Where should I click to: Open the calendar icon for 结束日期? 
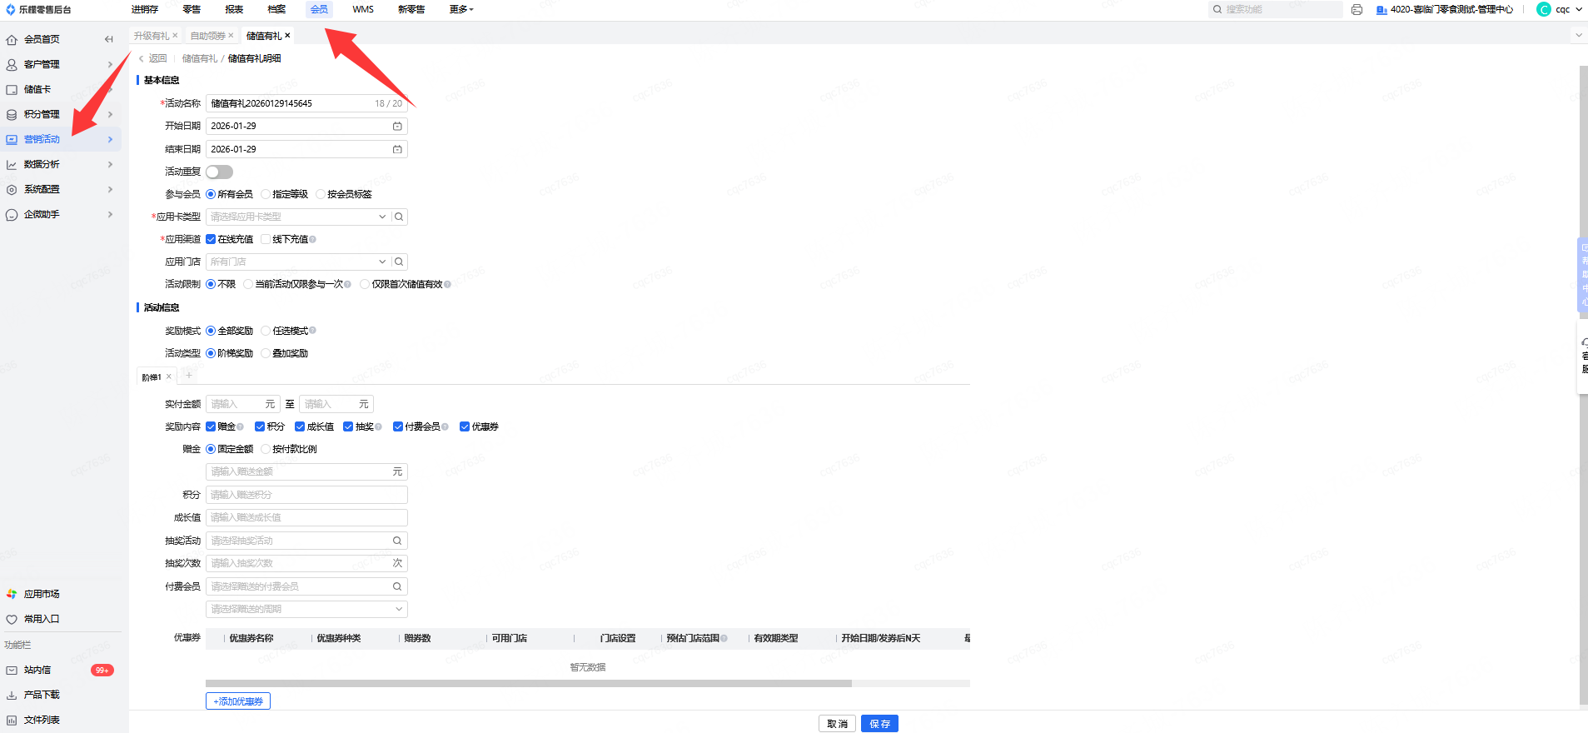click(x=397, y=149)
